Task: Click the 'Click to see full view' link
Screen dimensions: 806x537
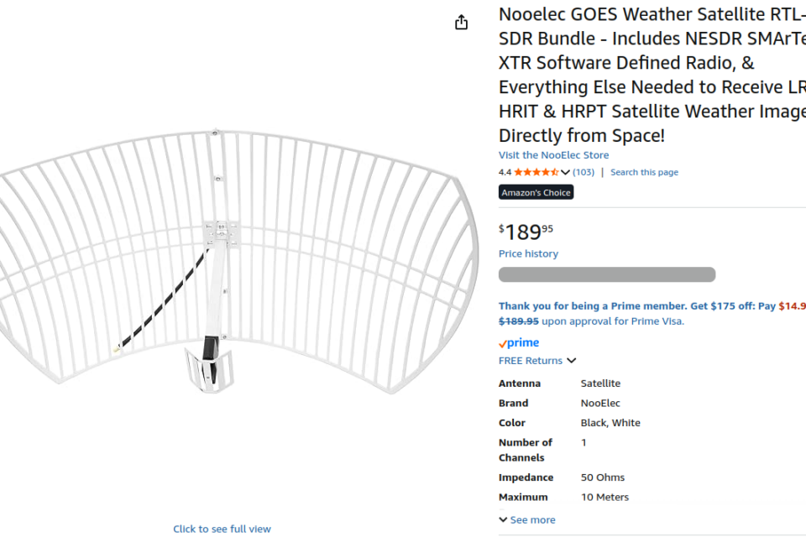Action: pyautogui.click(x=222, y=529)
